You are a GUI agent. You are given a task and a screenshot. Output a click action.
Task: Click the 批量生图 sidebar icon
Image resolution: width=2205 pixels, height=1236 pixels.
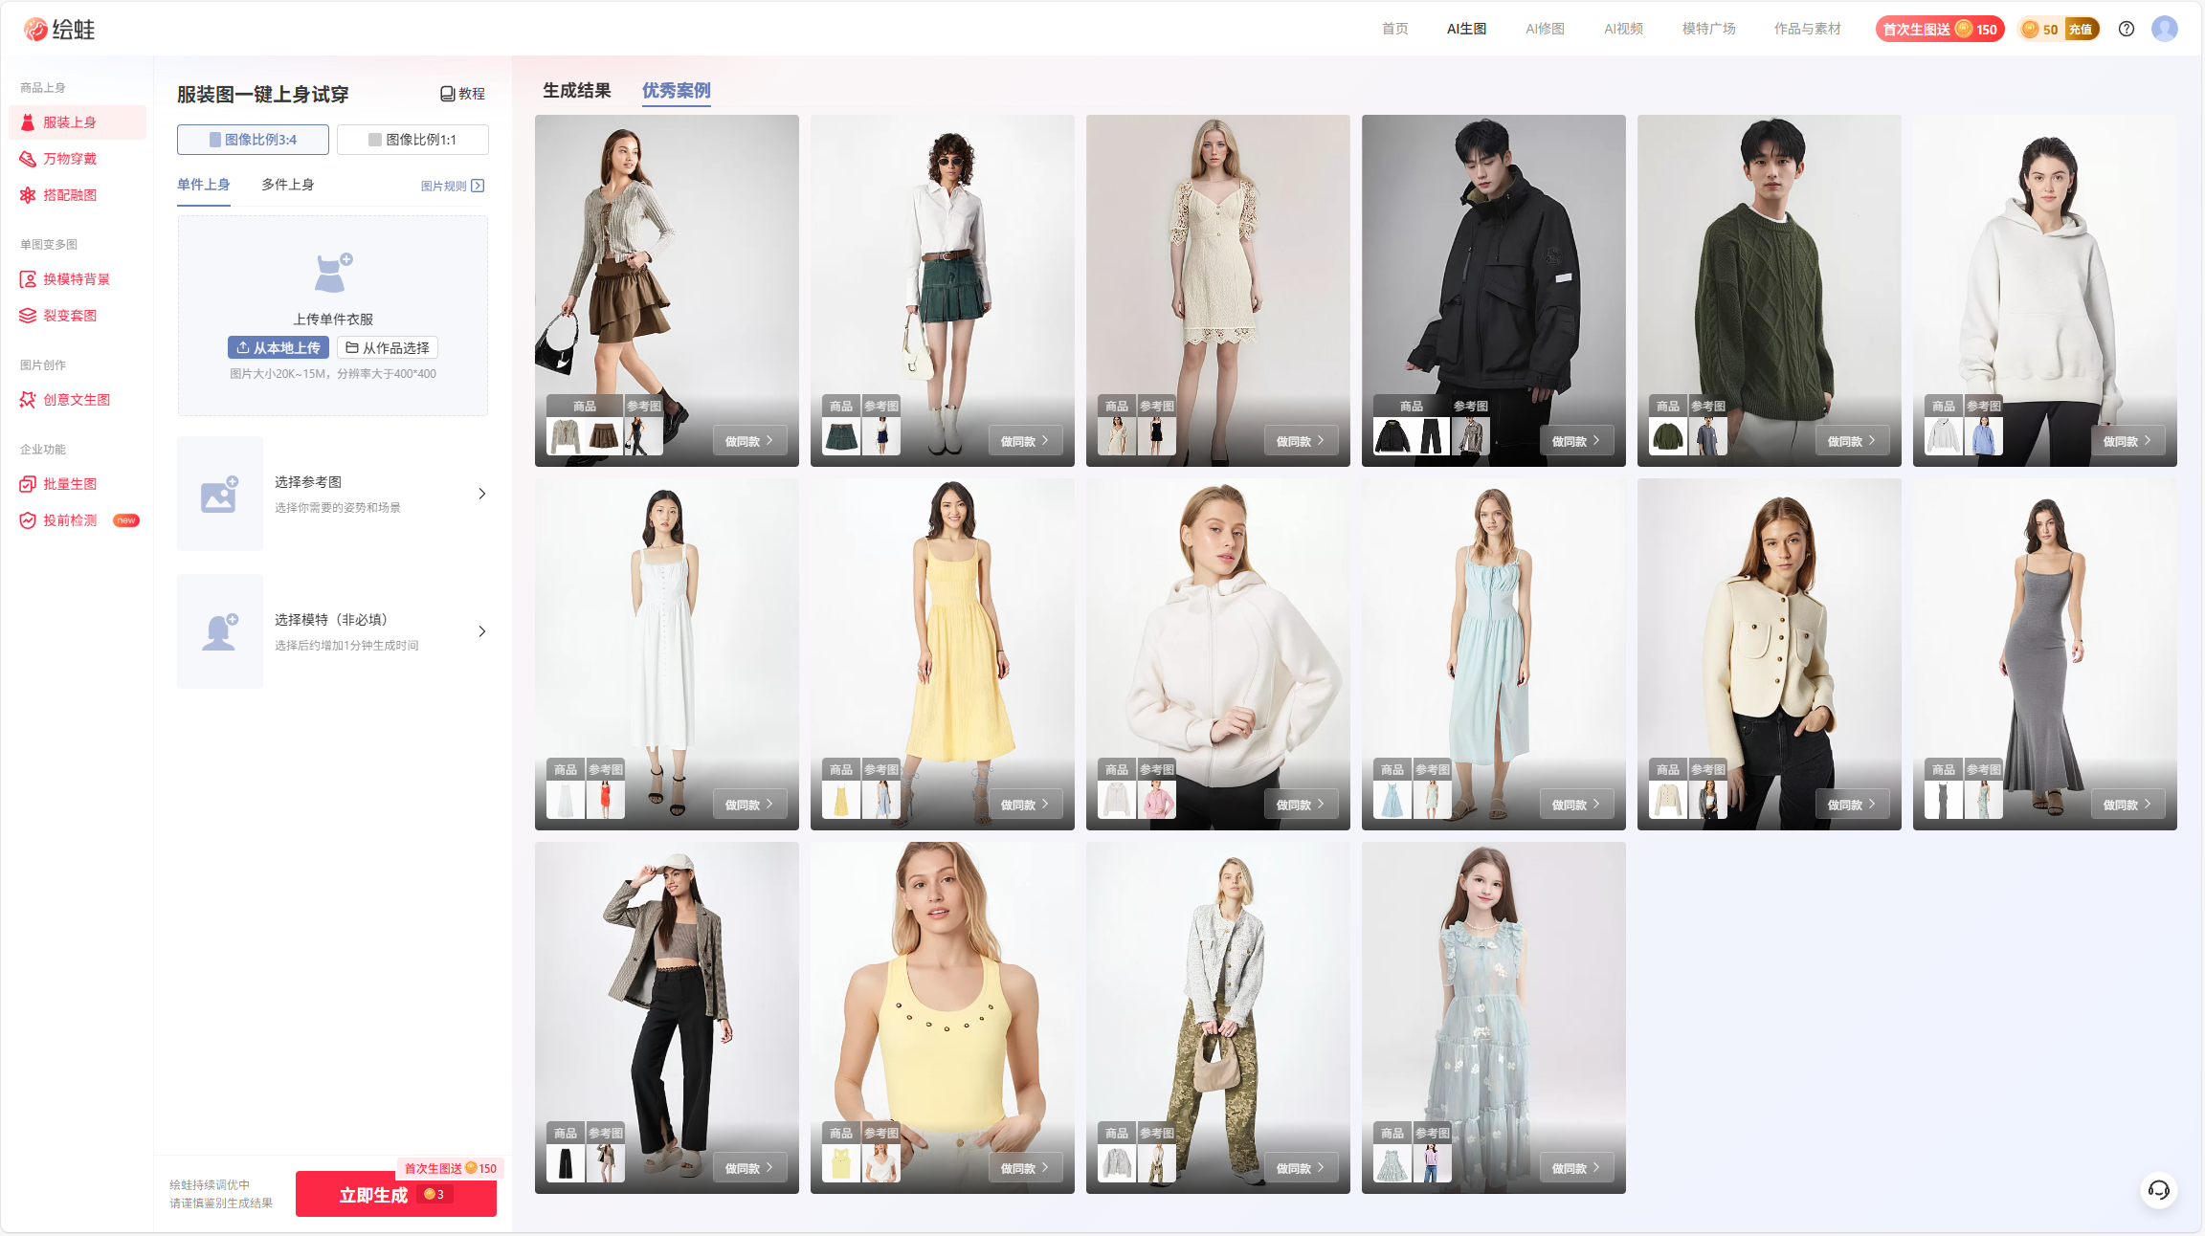[28, 484]
